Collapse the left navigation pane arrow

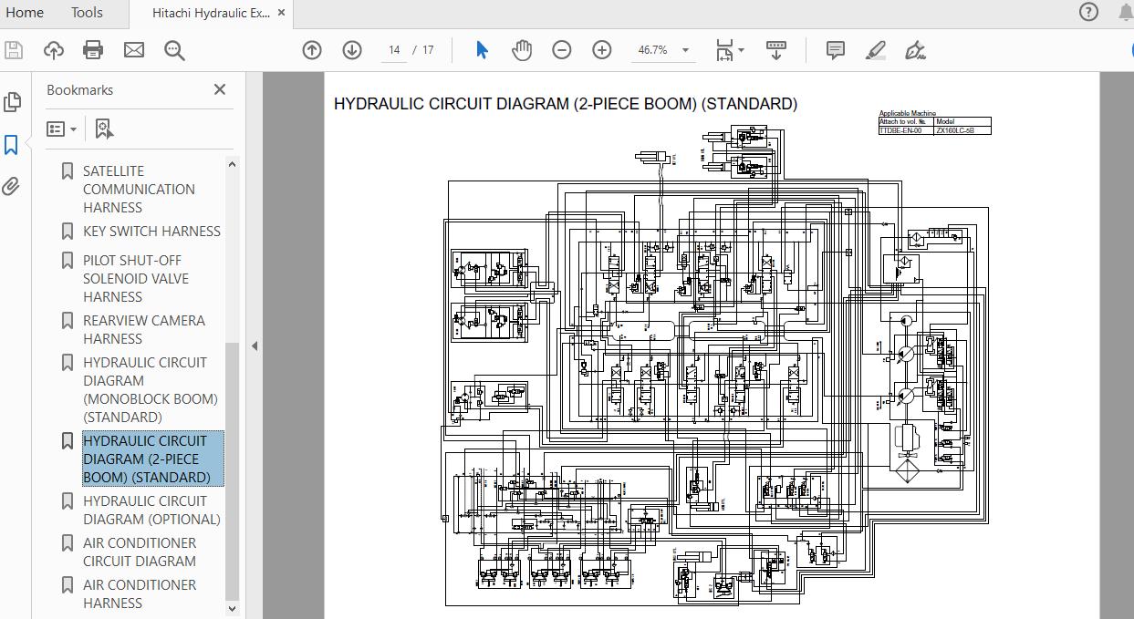click(255, 346)
